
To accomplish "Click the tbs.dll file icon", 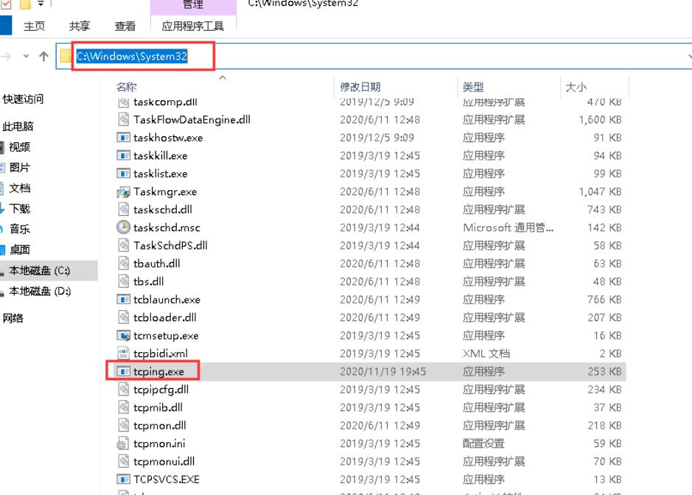I will coord(123,281).
